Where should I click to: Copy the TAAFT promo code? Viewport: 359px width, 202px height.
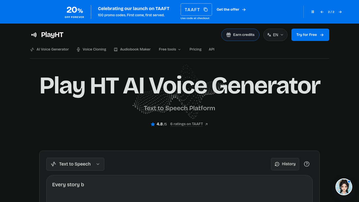point(196,10)
